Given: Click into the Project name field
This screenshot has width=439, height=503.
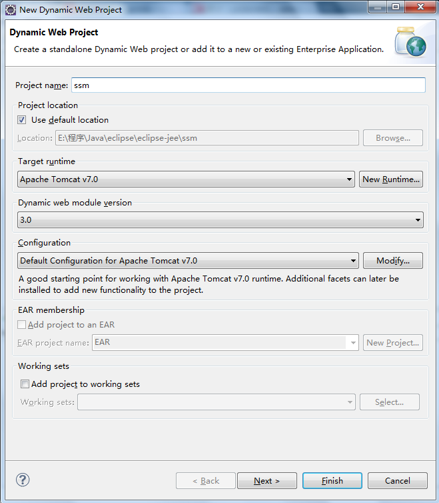Looking at the screenshot, I should coord(248,85).
